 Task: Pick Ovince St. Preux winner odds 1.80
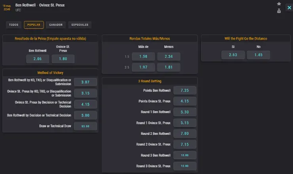click(63, 59)
